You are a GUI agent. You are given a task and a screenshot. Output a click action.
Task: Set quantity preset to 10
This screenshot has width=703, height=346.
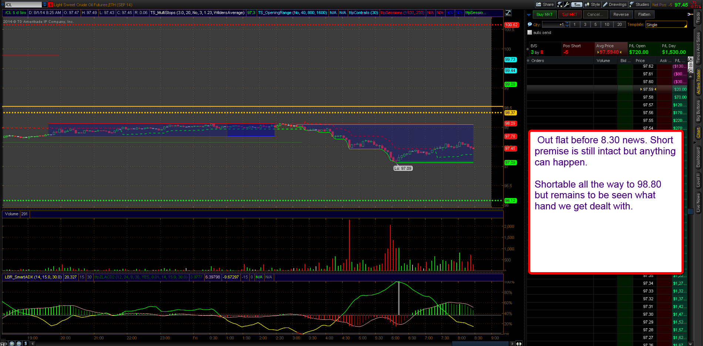point(607,24)
